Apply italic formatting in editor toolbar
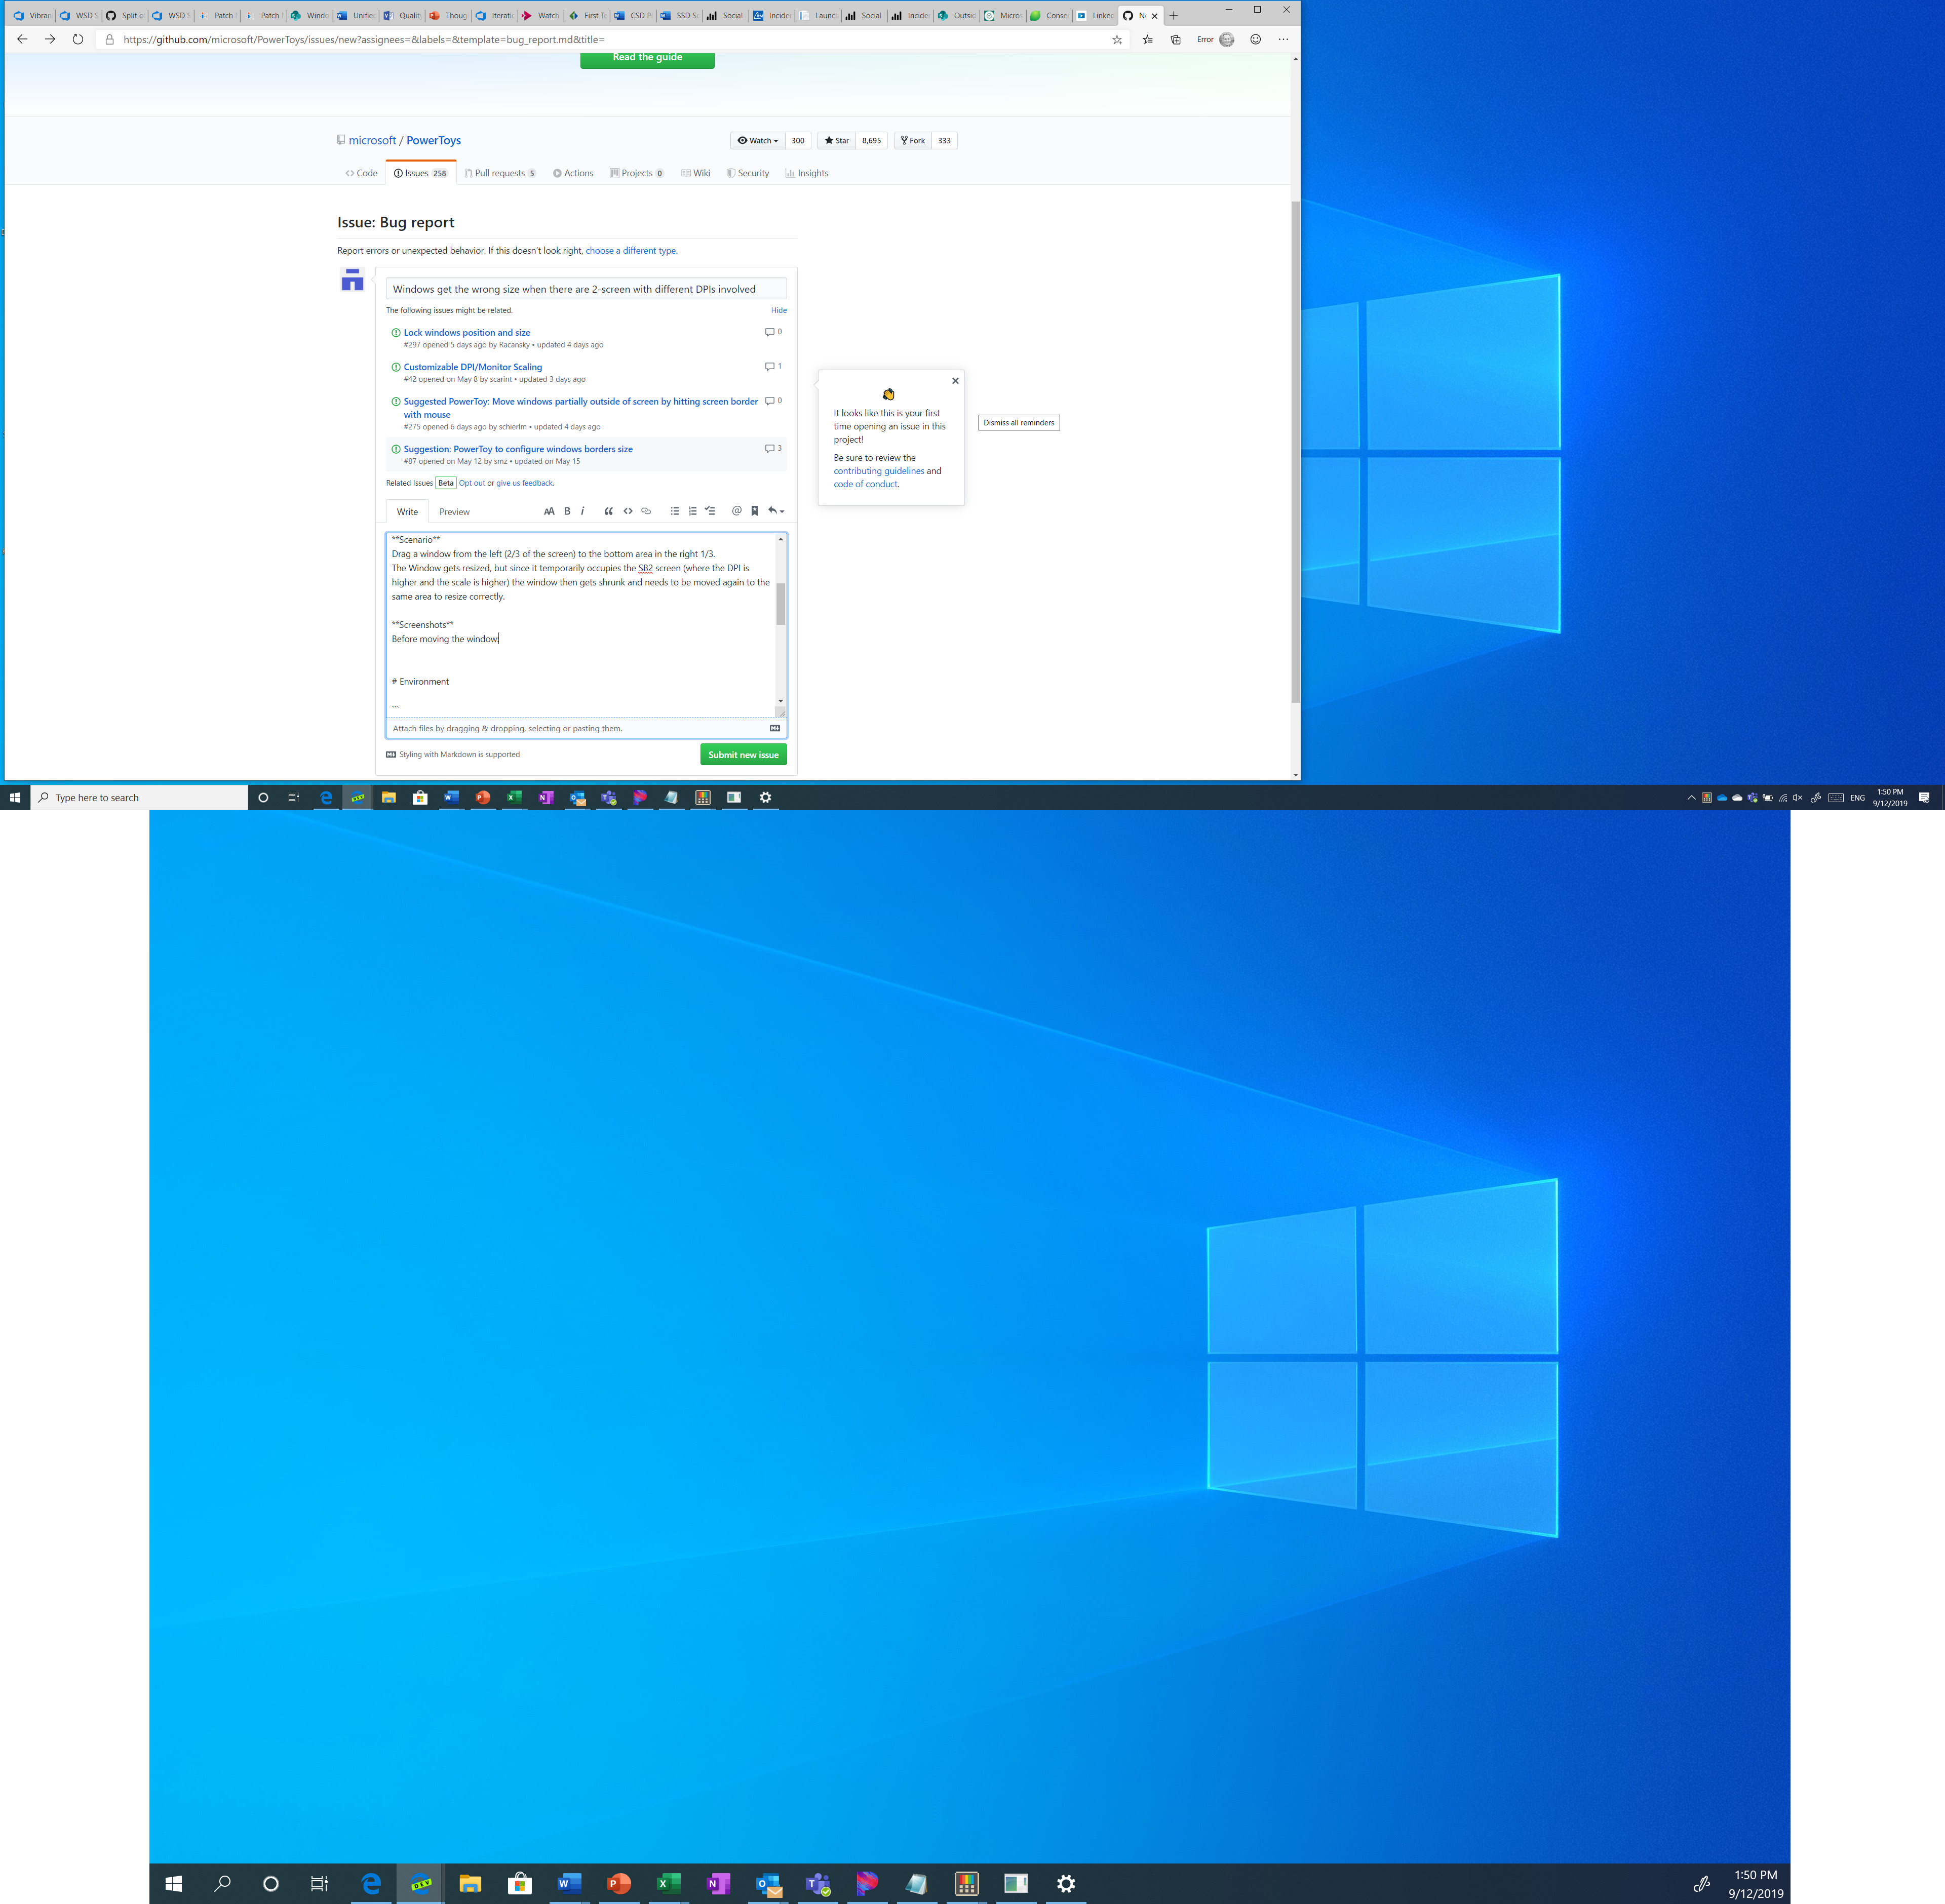Image resolution: width=1945 pixels, height=1904 pixels. coord(582,511)
